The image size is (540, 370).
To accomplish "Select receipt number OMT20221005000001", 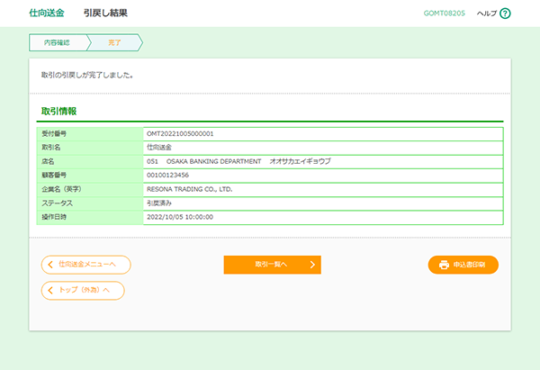I will 180,133.
